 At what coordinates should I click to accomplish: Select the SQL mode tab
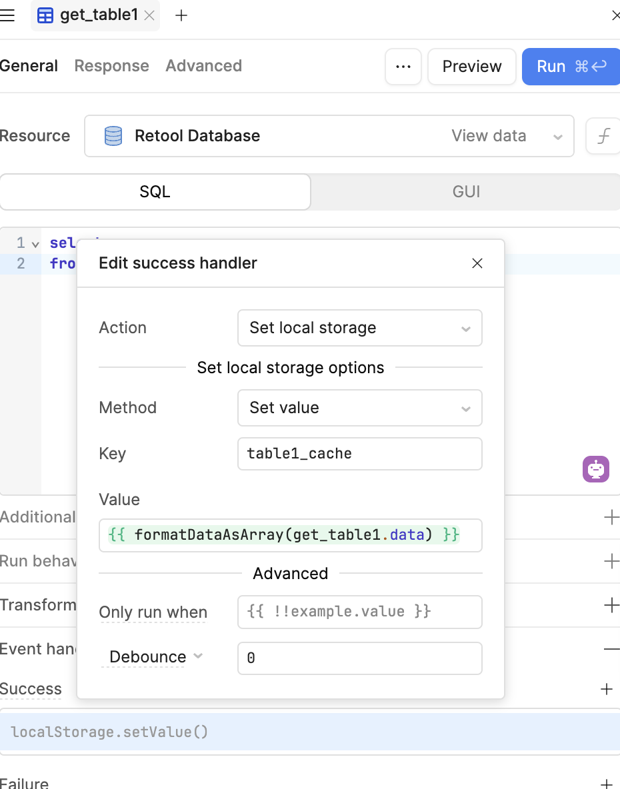click(155, 192)
